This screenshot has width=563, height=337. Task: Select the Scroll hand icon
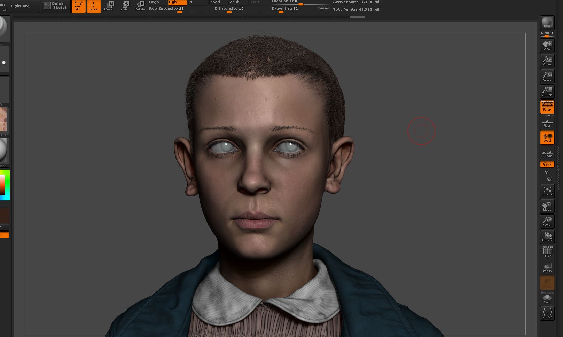coord(547,45)
